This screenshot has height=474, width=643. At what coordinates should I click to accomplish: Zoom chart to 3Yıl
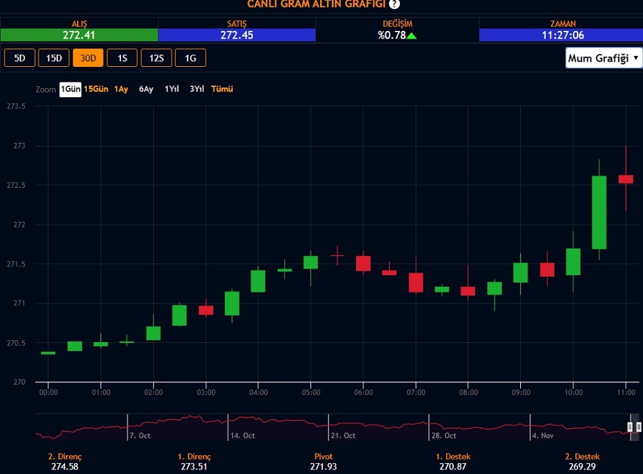pos(197,89)
